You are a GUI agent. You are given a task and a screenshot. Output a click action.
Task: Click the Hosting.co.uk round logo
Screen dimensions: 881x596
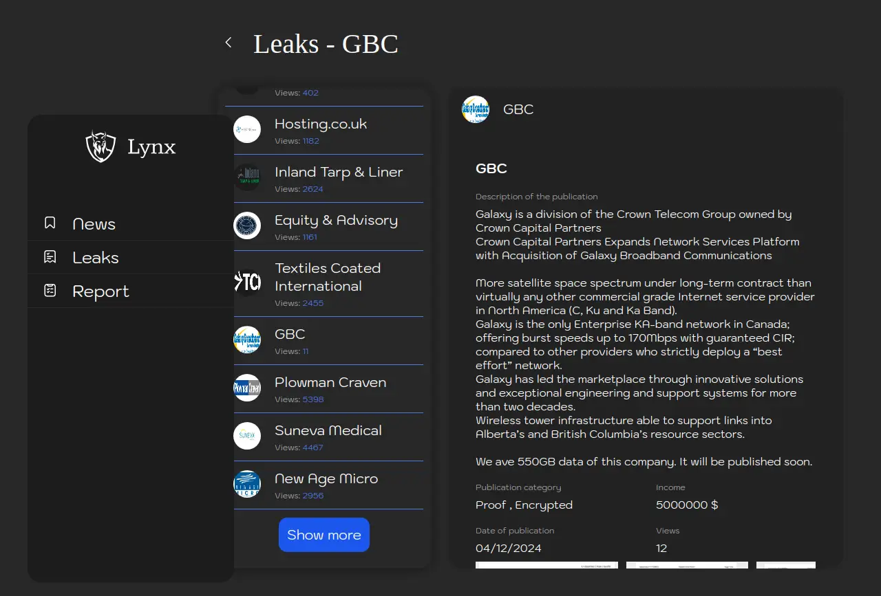(247, 129)
